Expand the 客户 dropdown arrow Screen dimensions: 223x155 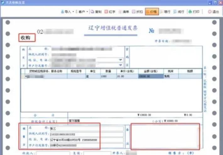pyautogui.click(x=87, y=12)
